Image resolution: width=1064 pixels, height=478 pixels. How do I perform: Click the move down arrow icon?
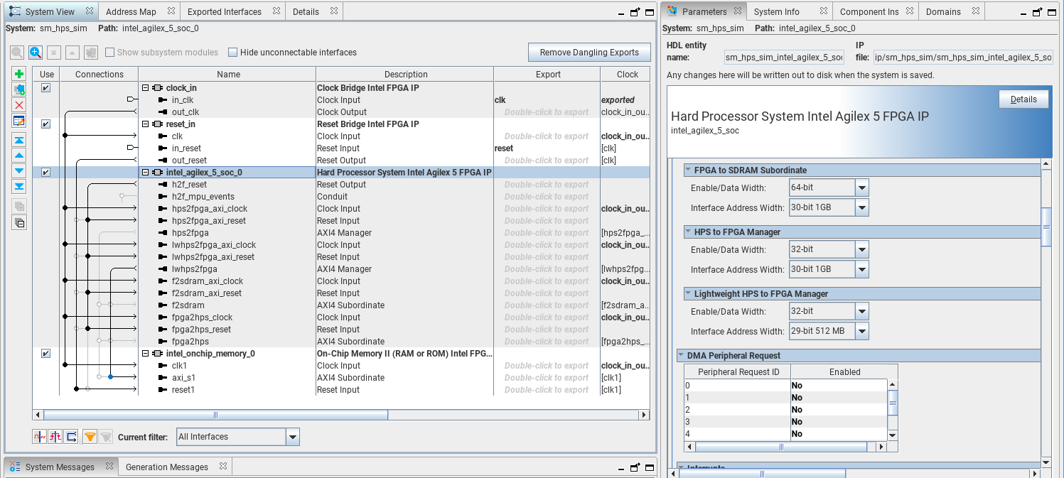point(19,171)
